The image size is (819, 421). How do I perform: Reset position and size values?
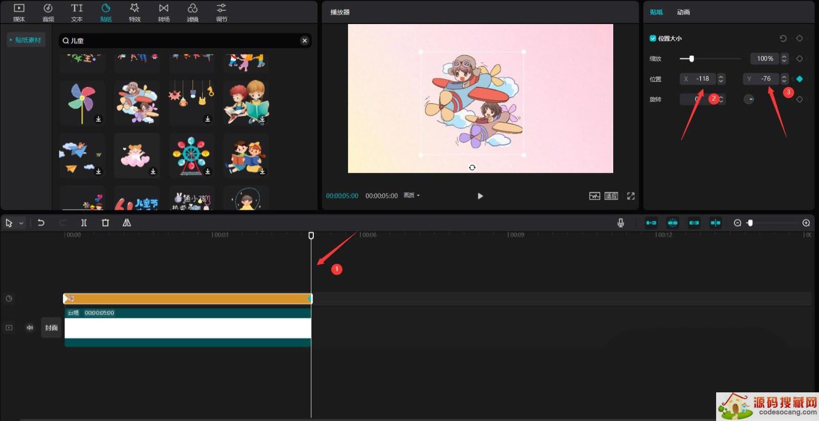coord(783,38)
